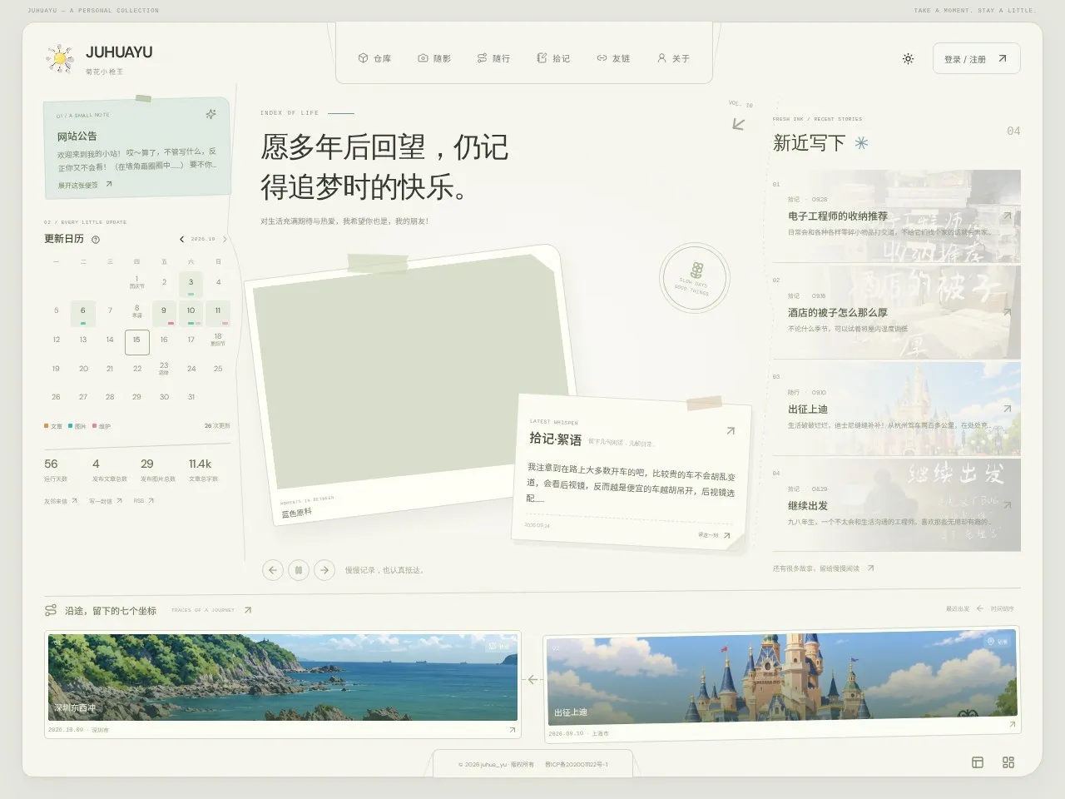Select day 3 in the calendar

191,283
